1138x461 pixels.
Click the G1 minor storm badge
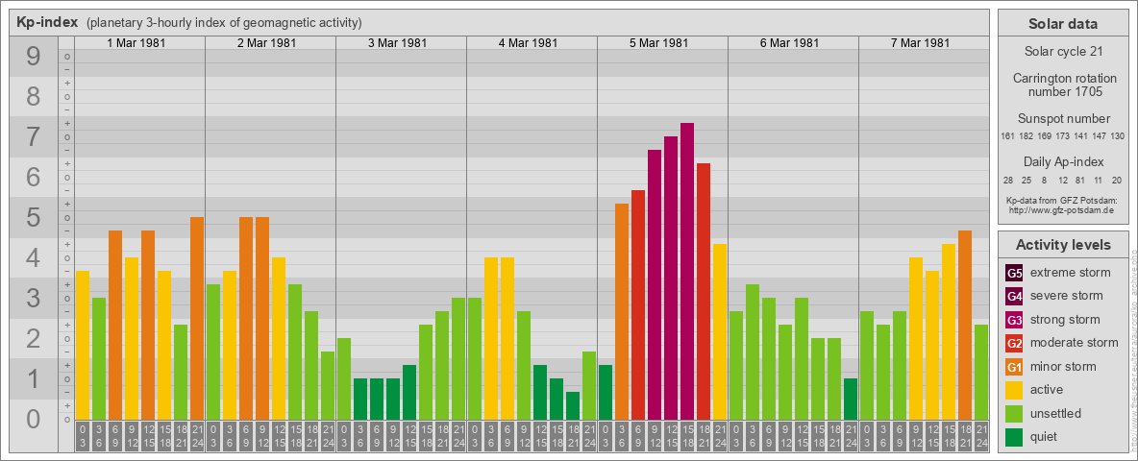1014,367
